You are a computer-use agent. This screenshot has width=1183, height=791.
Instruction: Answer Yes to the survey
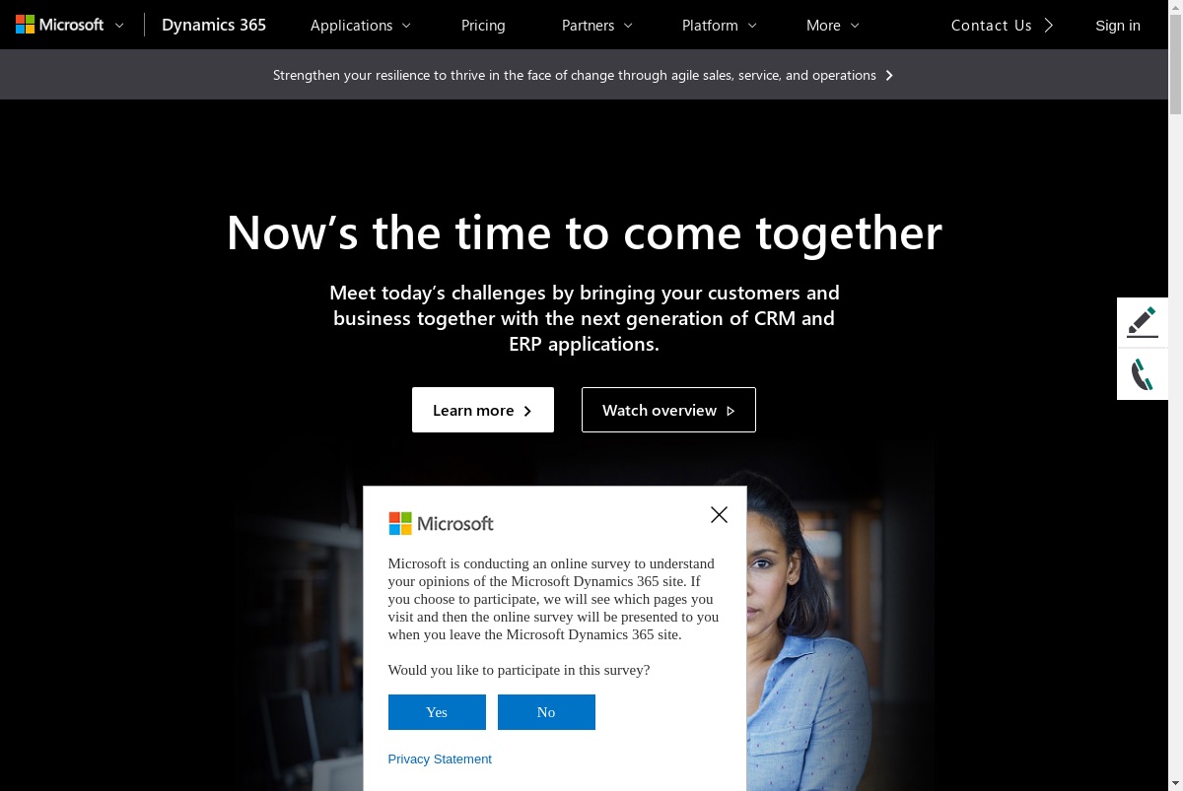click(x=437, y=712)
